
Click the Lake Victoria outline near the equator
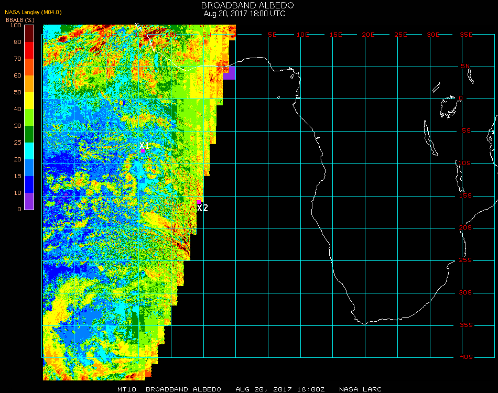pyautogui.click(x=448, y=106)
